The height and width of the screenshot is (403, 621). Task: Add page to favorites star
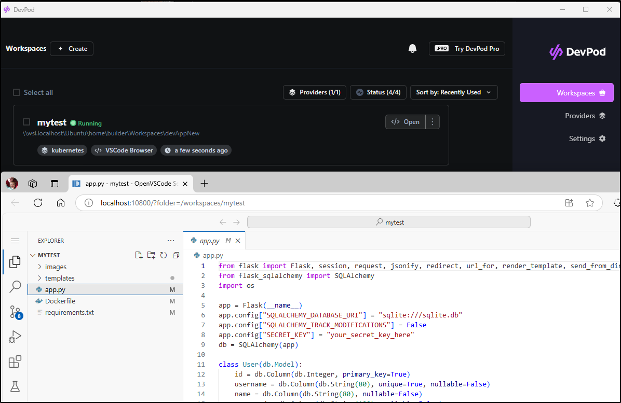[590, 203]
